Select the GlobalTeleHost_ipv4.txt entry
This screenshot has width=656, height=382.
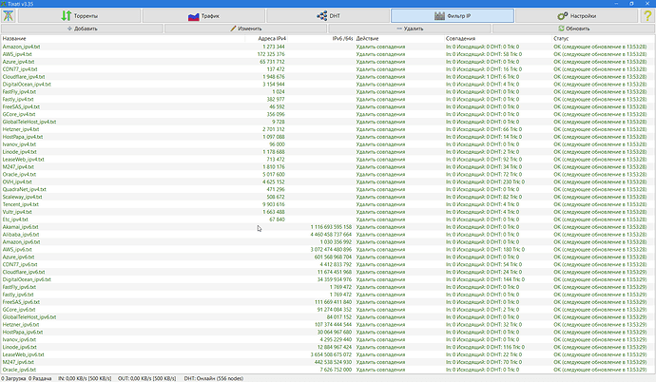(x=328, y=122)
